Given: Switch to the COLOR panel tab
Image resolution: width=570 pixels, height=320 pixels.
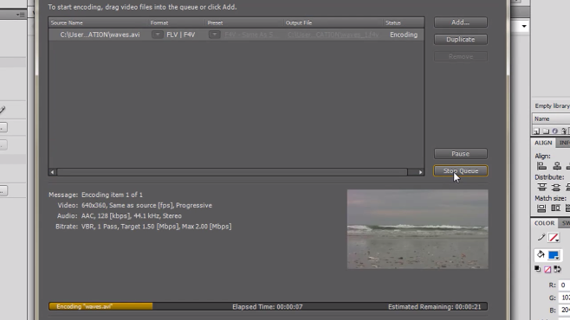Looking at the screenshot, I should click(x=544, y=223).
